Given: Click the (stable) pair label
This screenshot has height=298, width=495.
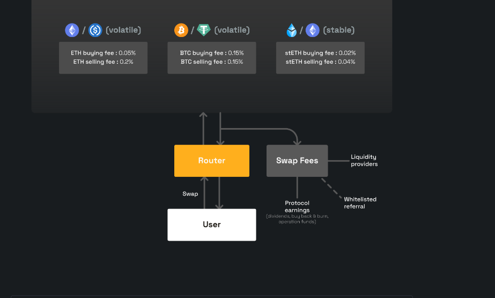Looking at the screenshot, I should click(x=338, y=30).
